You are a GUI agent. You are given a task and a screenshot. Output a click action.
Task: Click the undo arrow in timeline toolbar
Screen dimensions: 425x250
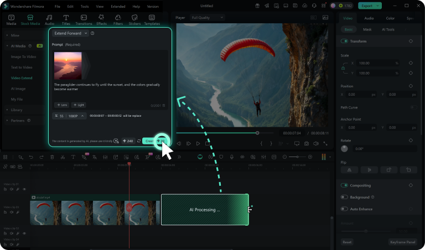click(x=31, y=157)
